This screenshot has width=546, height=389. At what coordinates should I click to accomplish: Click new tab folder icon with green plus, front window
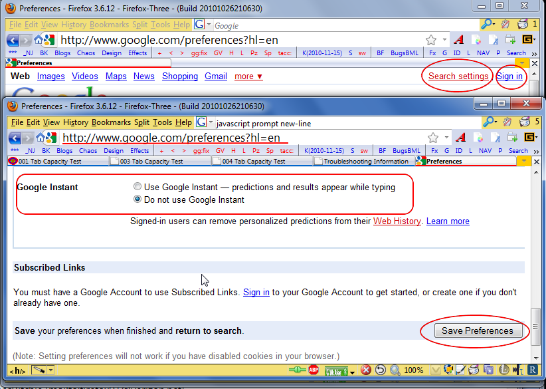[x=513, y=138]
